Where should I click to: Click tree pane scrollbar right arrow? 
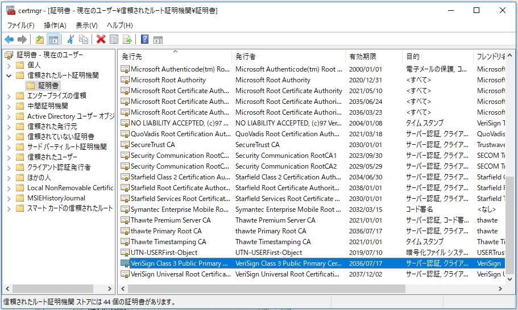point(109,288)
